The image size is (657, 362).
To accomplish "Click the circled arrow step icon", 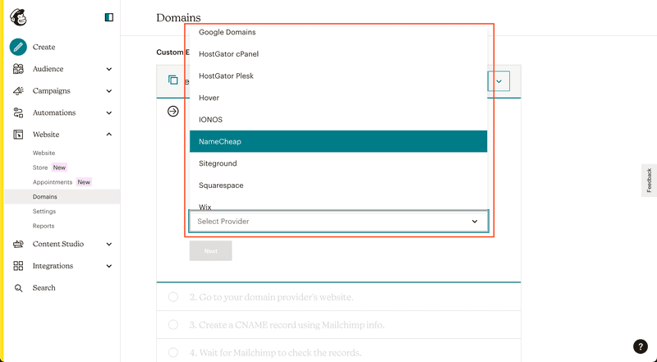I will [x=173, y=112].
